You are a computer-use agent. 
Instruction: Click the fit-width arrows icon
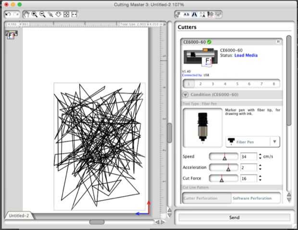(74, 14)
